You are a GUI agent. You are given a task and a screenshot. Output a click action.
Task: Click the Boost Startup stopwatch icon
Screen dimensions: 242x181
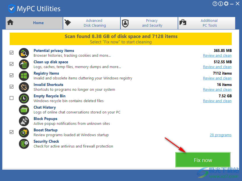(24, 132)
